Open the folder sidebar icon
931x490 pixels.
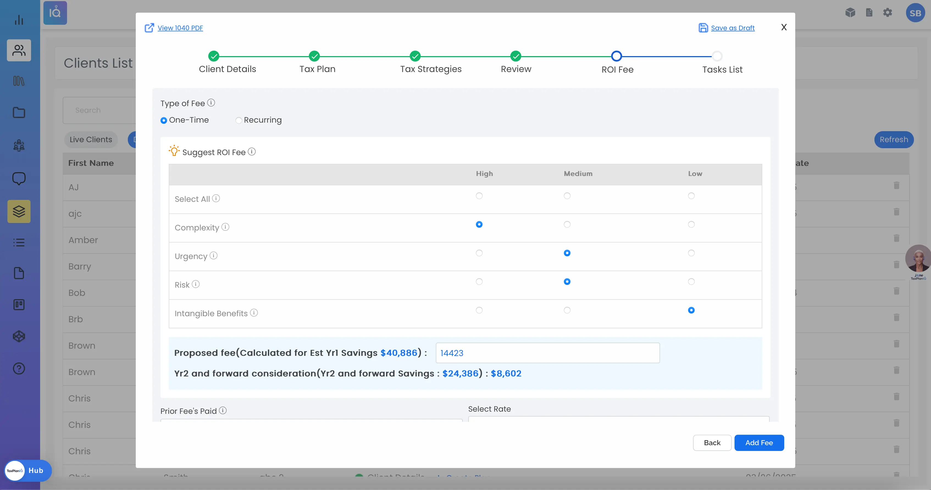coord(19,112)
